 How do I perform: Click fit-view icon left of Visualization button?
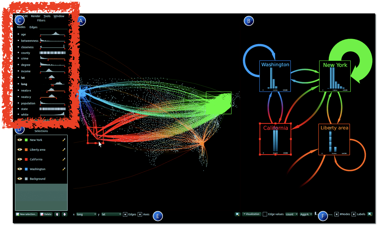(x=237, y=214)
